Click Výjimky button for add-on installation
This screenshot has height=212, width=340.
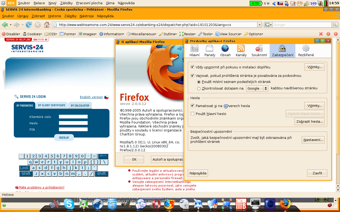[x=314, y=67]
